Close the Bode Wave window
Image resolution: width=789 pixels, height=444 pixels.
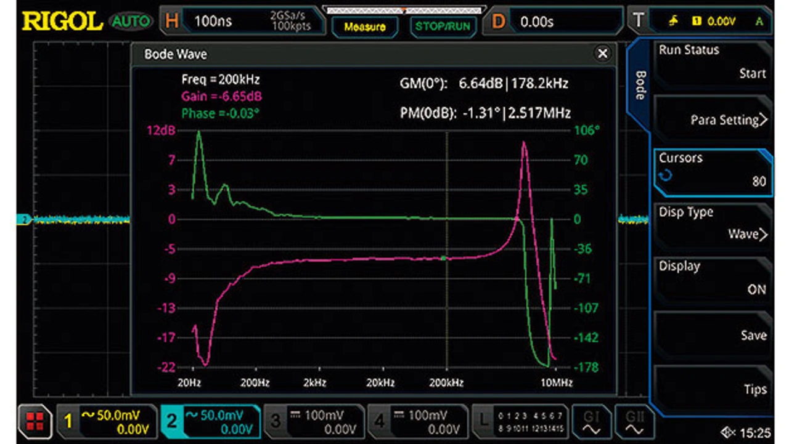click(x=602, y=54)
